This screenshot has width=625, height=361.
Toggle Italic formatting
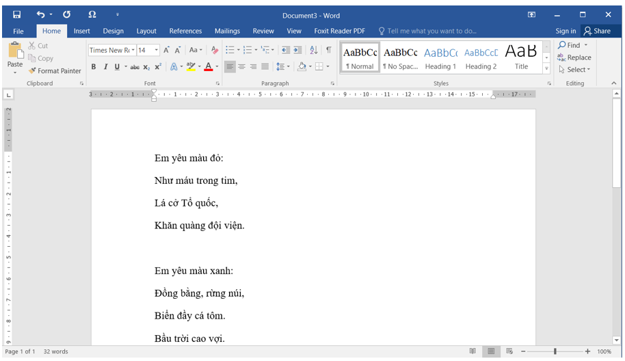[105, 66]
